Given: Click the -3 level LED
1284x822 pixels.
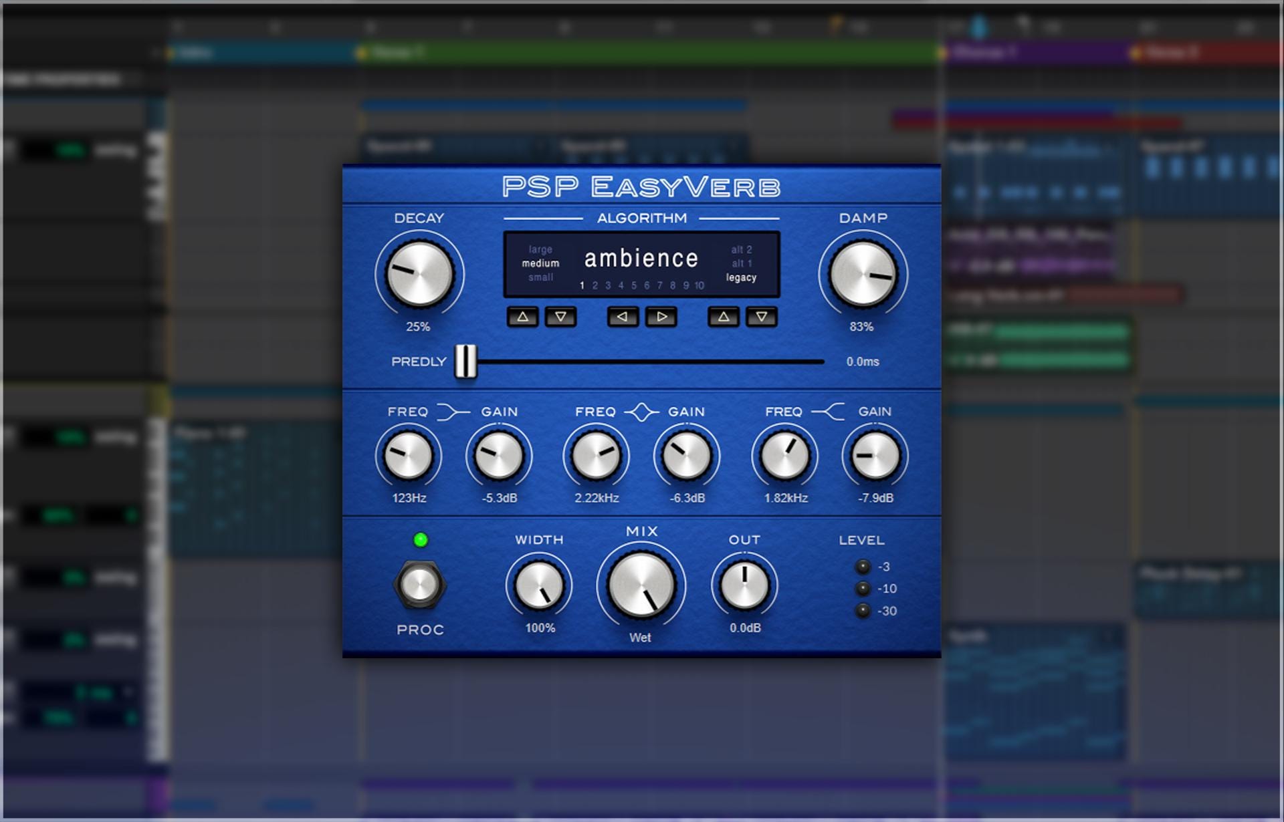Looking at the screenshot, I should [x=863, y=567].
